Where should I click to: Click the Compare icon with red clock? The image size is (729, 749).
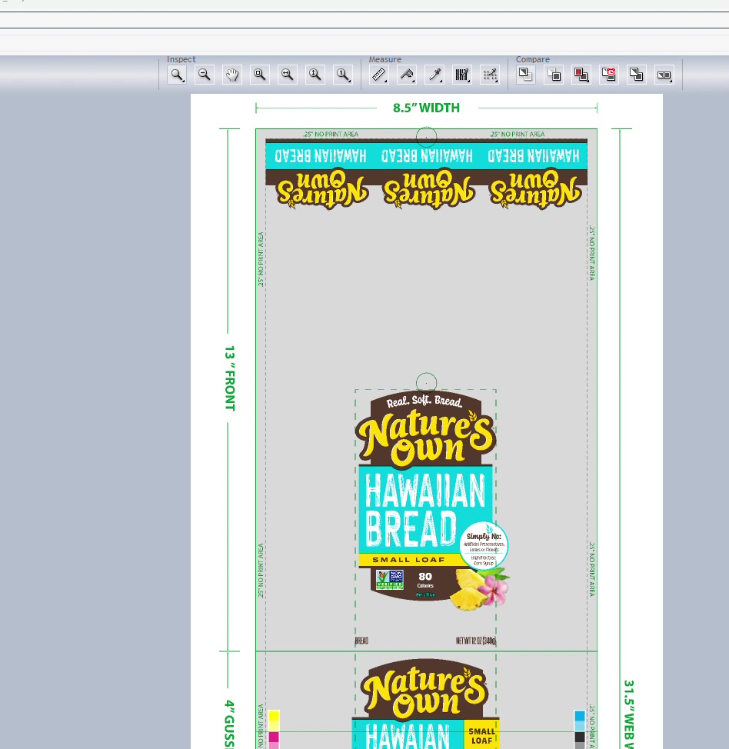coord(609,75)
